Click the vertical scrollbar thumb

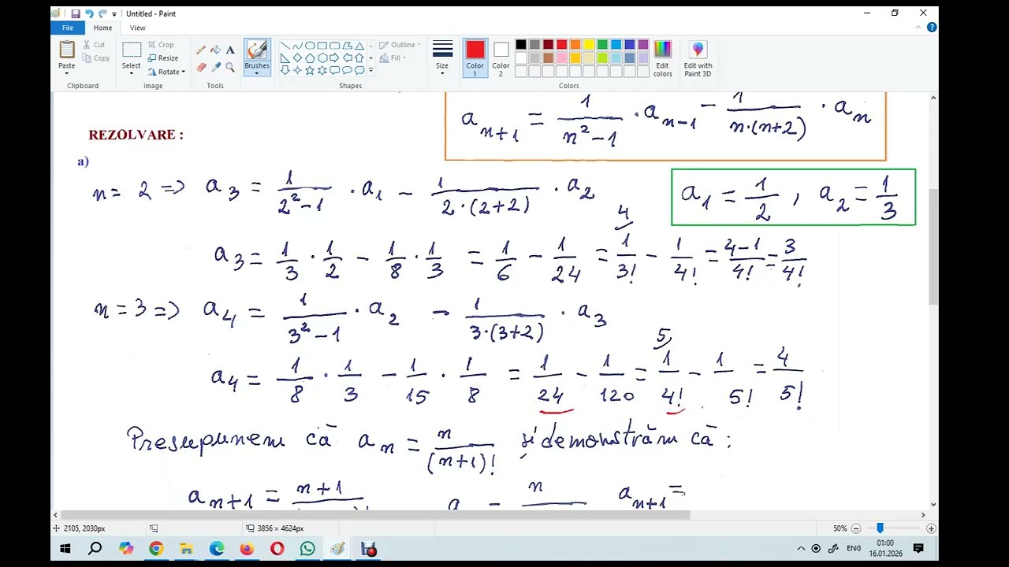933,246
